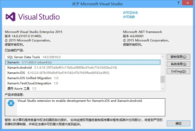This screenshot has width=195, height=131.
Task: Click the 系统信息(S) button
Action: click(178, 64)
